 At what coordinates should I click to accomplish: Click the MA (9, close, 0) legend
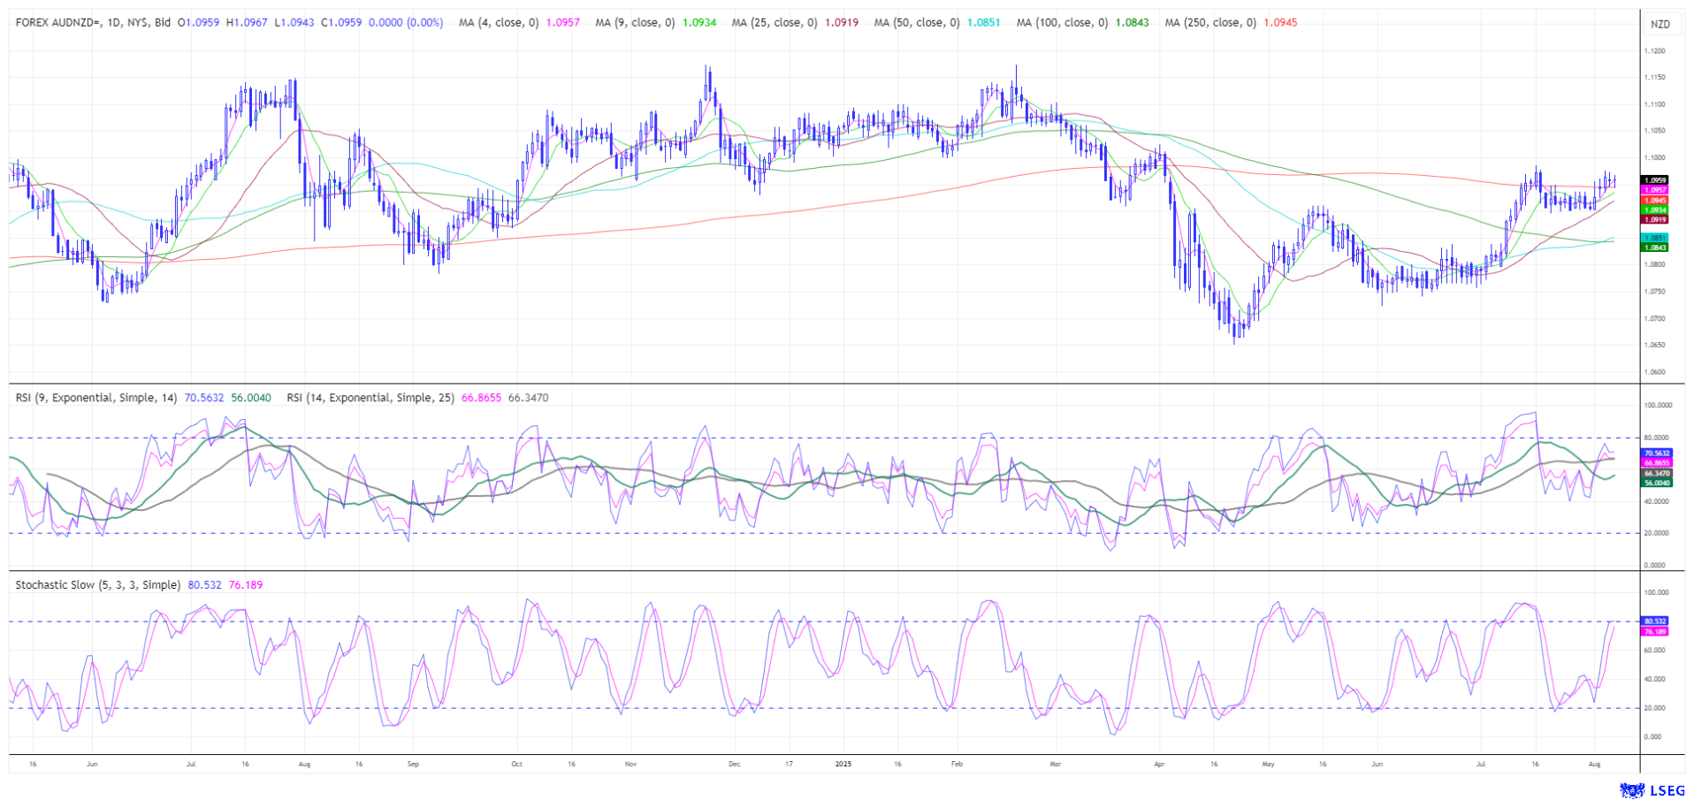(x=635, y=22)
